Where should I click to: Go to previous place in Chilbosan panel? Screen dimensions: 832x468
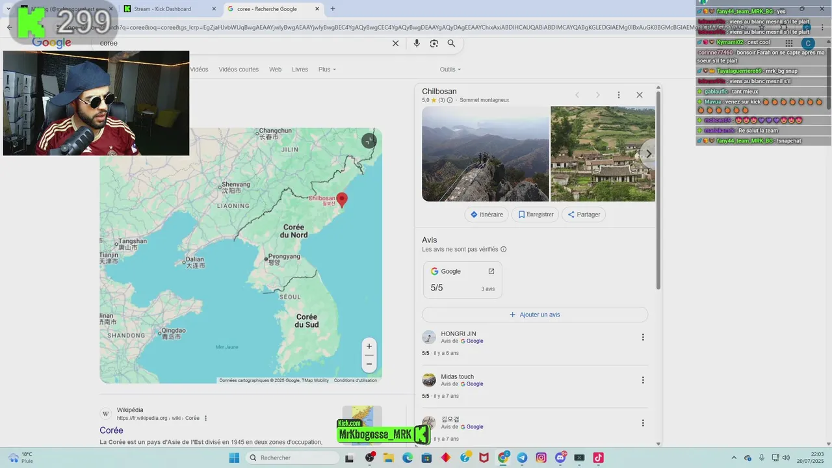[x=577, y=95]
